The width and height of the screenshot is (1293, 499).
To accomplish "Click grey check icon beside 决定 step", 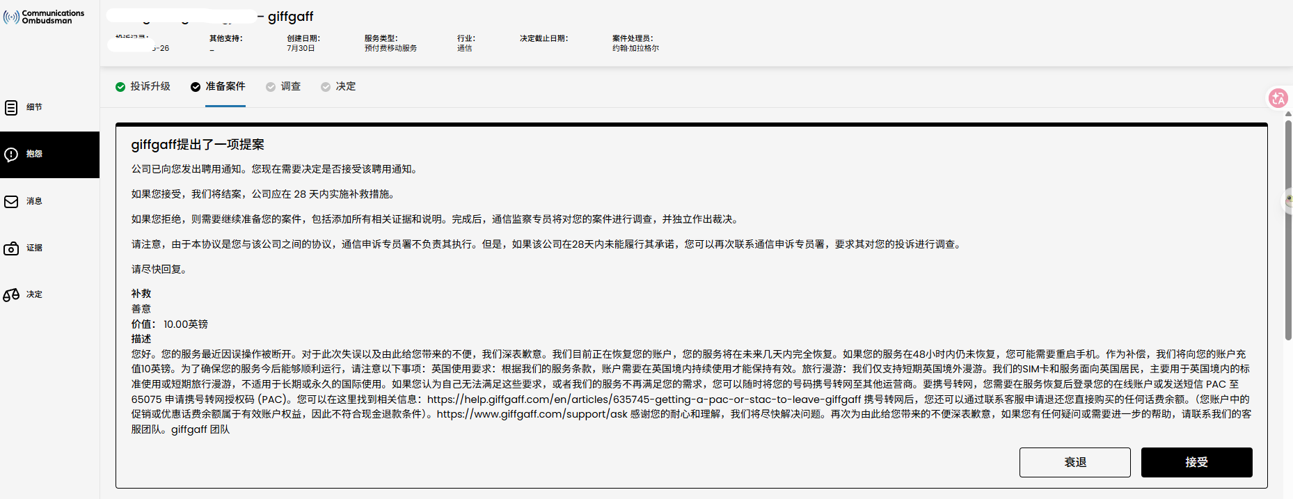I will click(x=326, y=87).
